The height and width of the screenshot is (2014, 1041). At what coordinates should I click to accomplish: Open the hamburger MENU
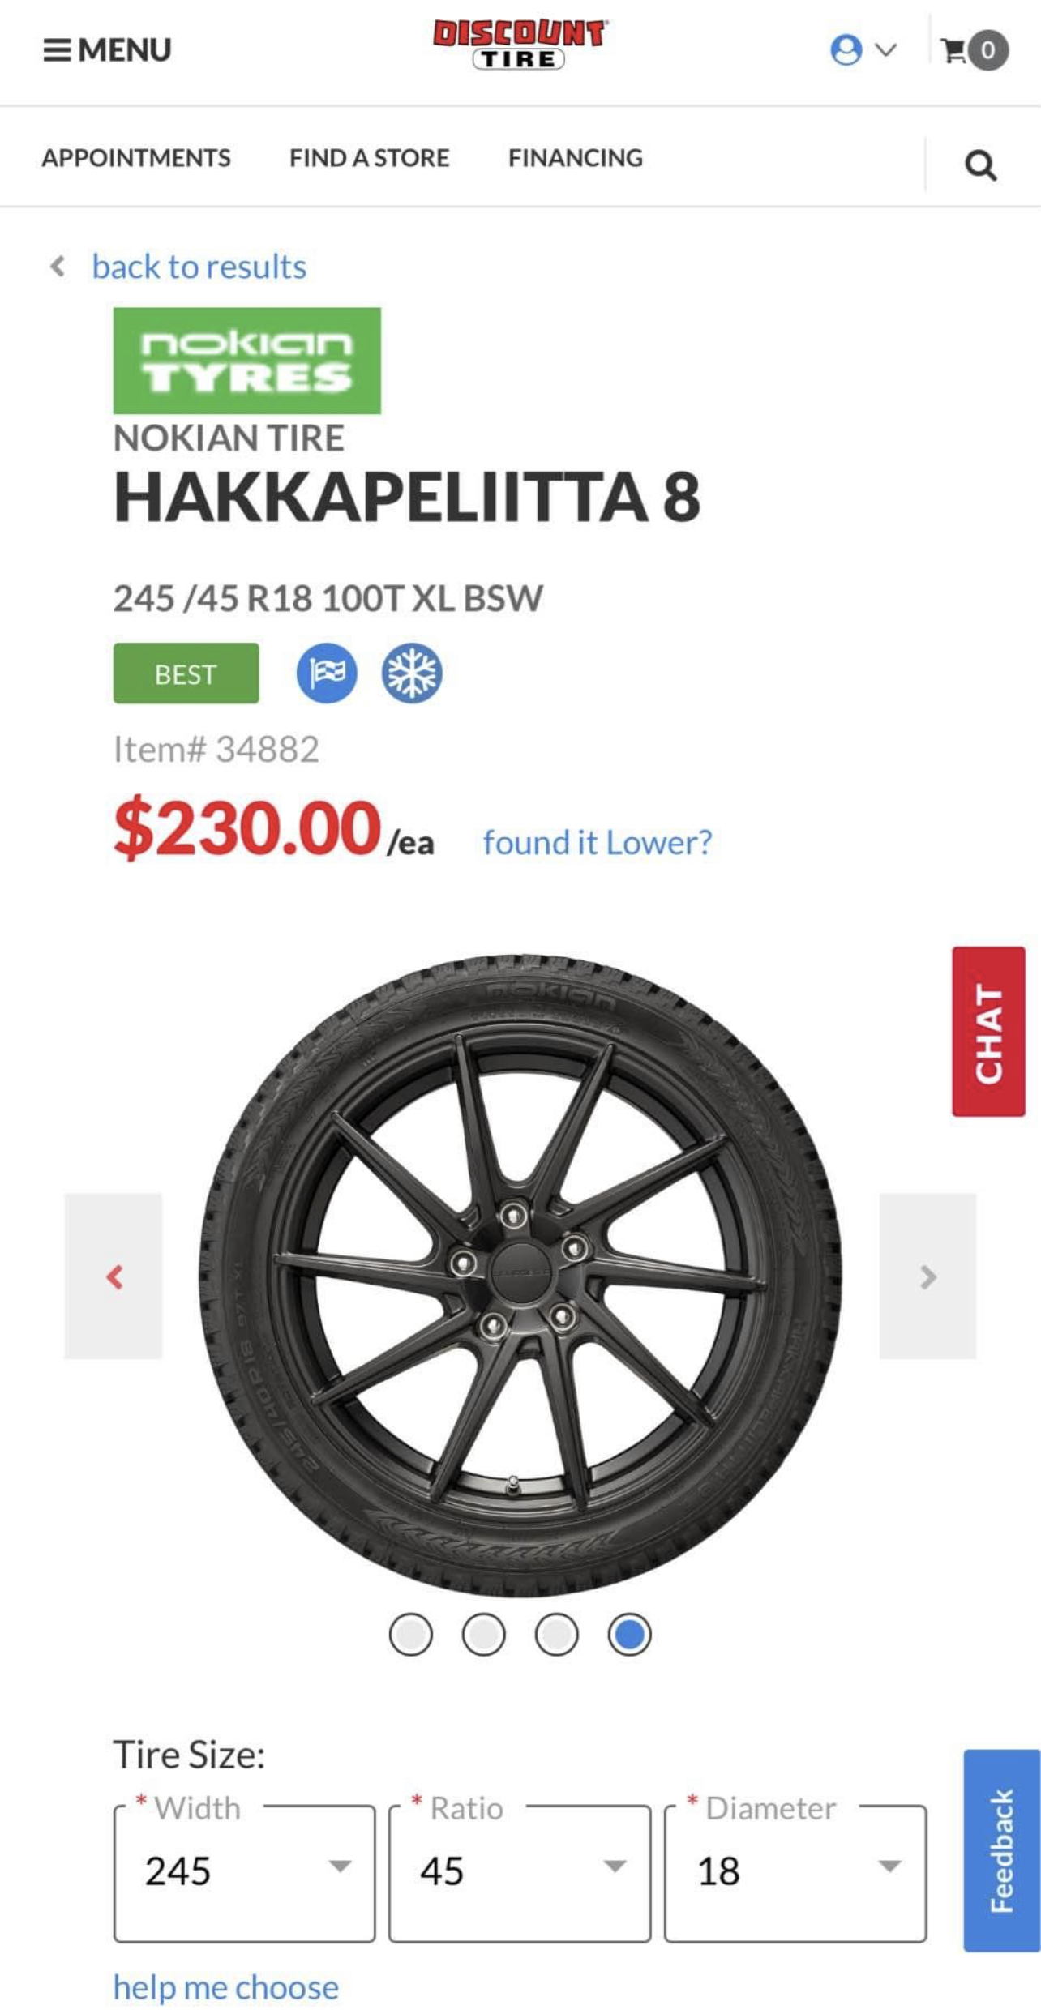pyautogui.click(x=107, y=50)
